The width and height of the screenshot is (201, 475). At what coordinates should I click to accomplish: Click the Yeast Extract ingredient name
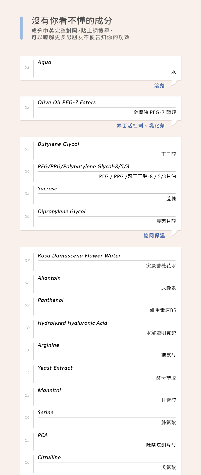coord(55,368)
